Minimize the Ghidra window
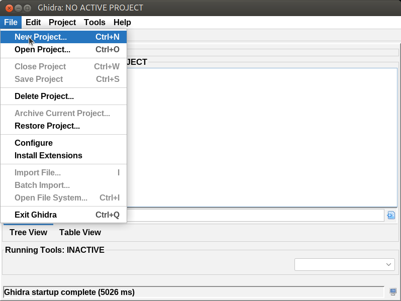 pos(18,8)
